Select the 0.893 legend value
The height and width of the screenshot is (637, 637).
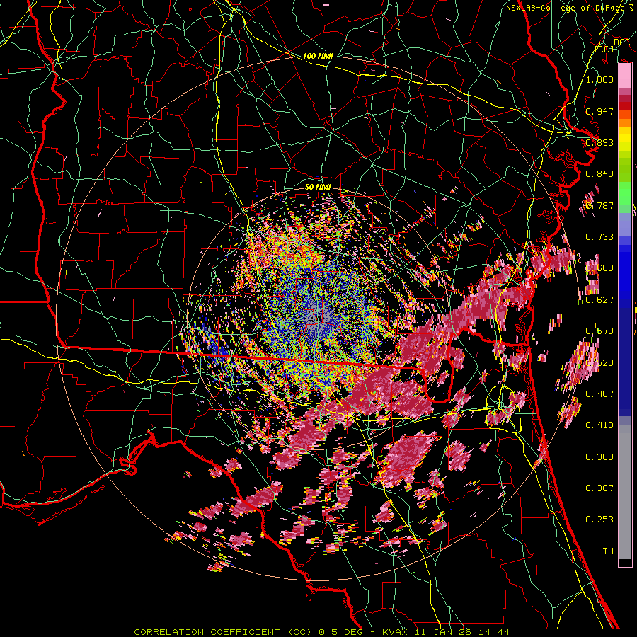599,142
